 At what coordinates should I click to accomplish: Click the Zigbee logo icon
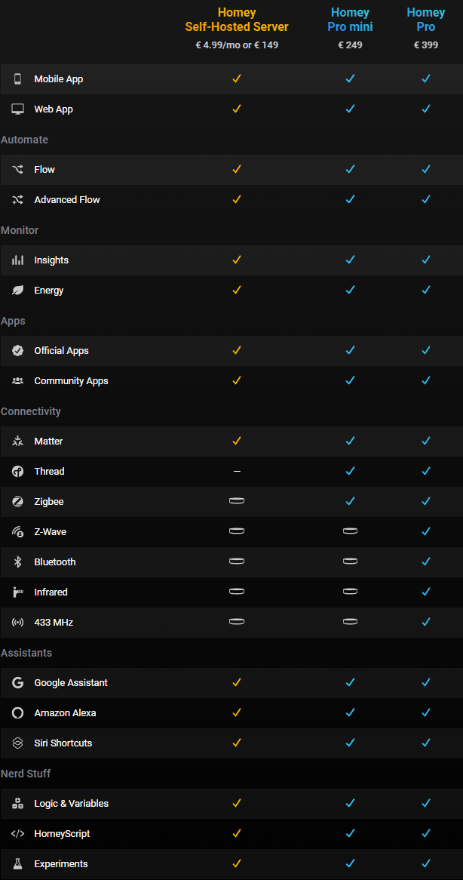click(17, 502)
